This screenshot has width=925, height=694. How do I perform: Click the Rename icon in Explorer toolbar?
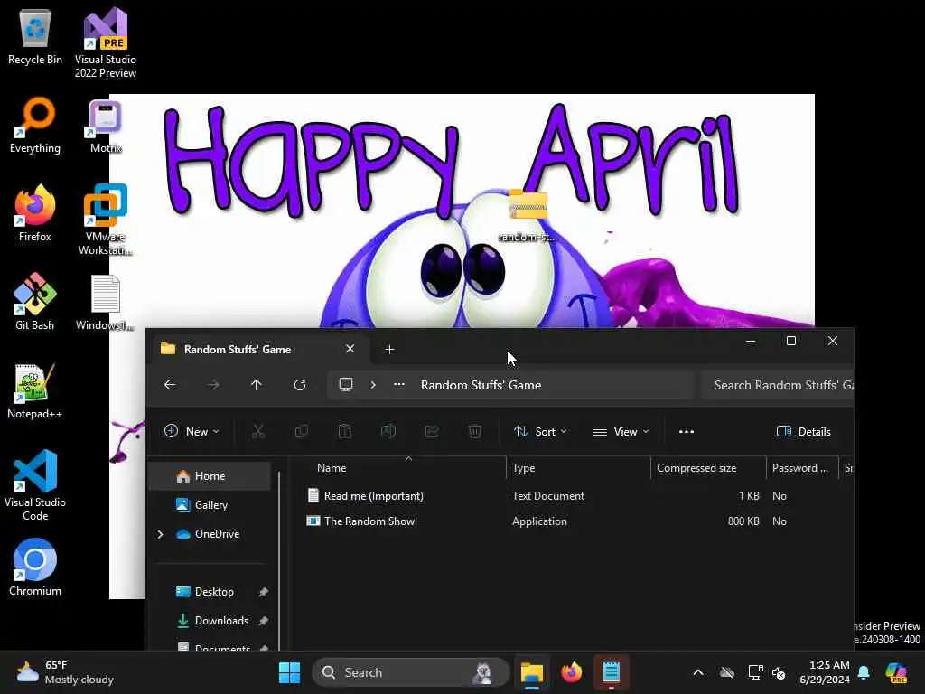[x=388, y=431]
